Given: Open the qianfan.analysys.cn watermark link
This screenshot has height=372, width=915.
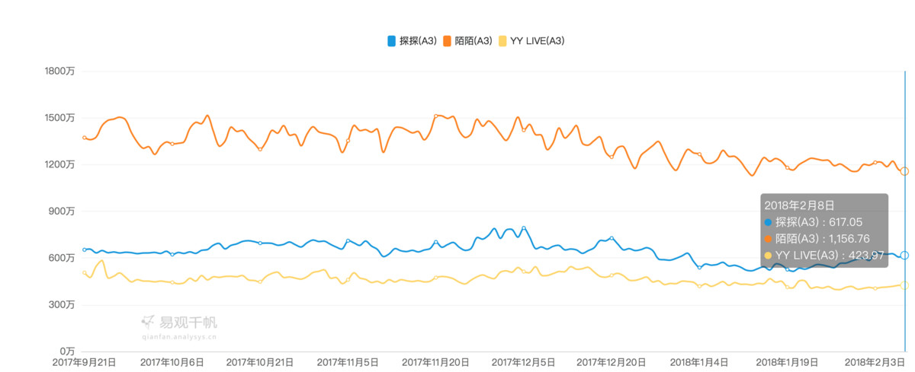Looking at the screenshot, I should (178, 335).
